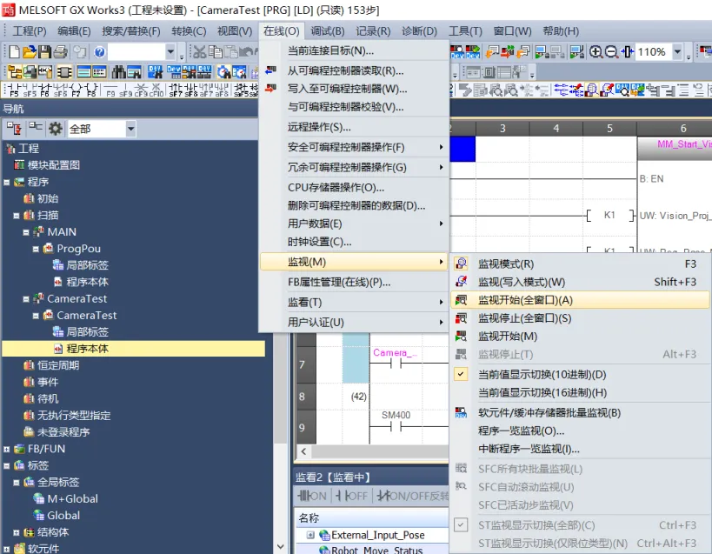
Task: Open the 调试(B) menu
Action: [328, 31]
